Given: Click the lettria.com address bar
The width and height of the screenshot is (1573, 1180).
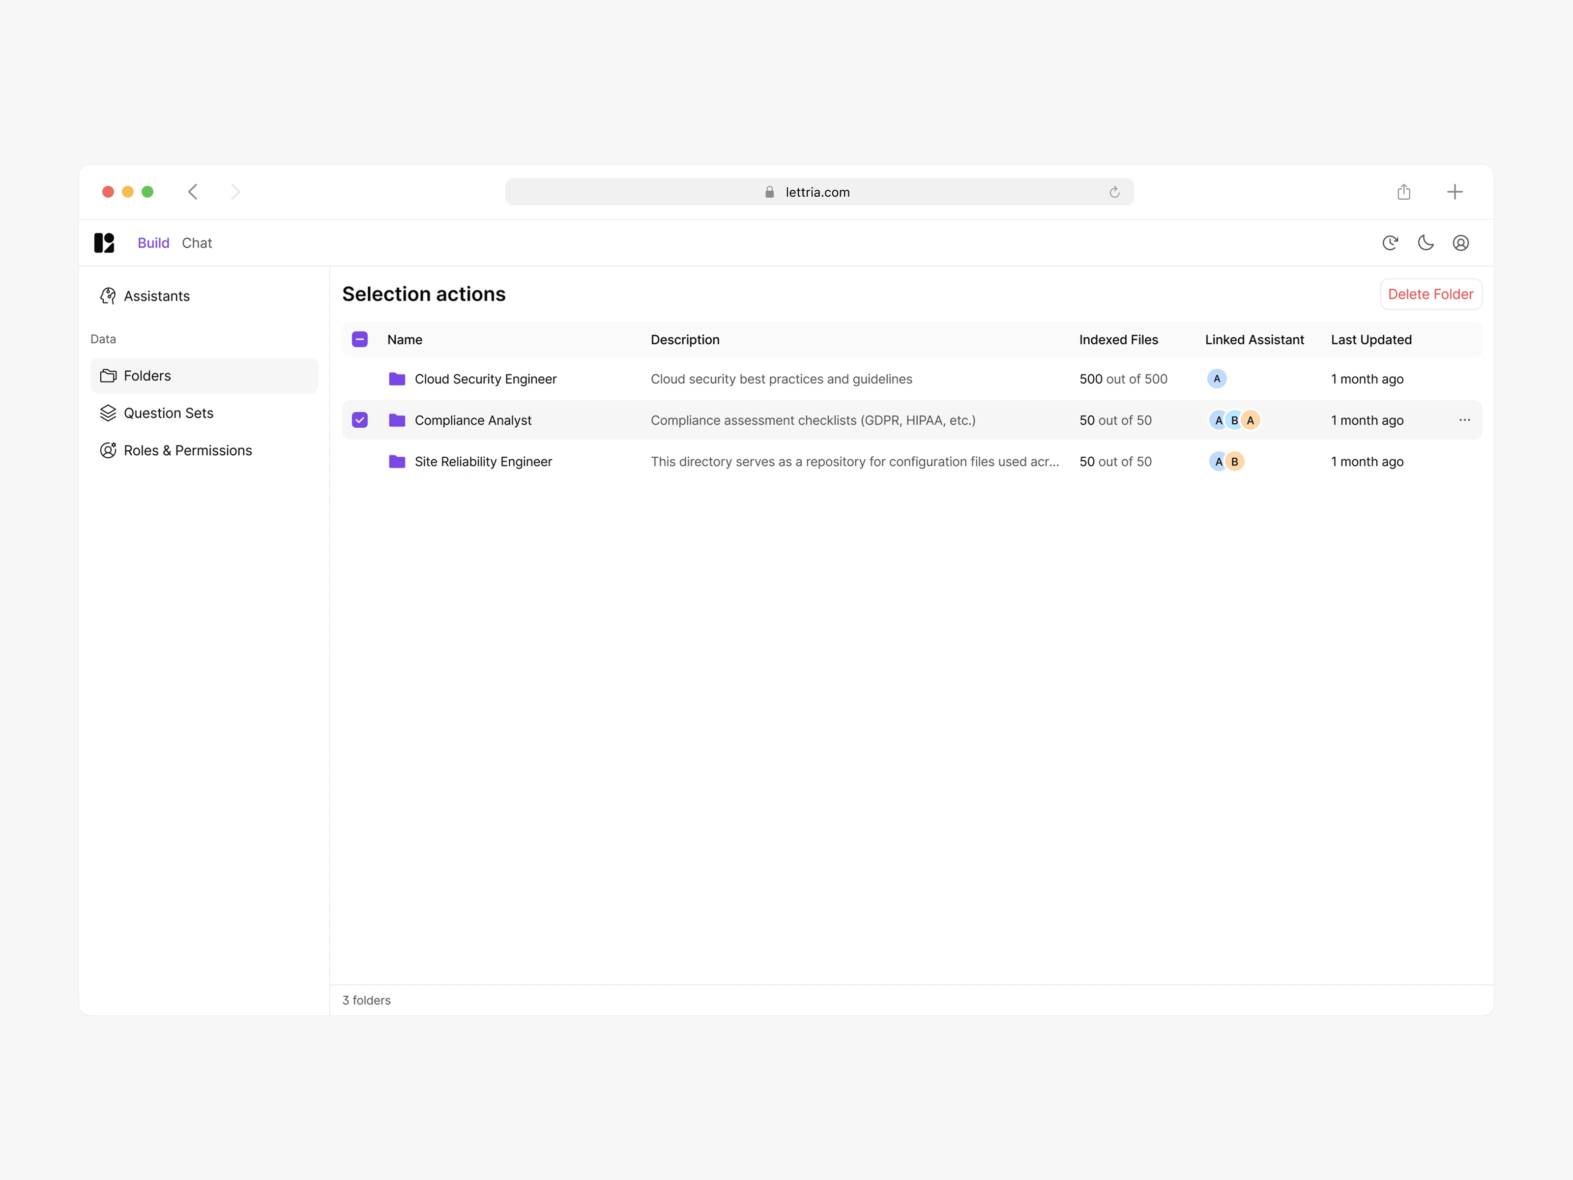Looking at the screenshot, I should (818, 192).
